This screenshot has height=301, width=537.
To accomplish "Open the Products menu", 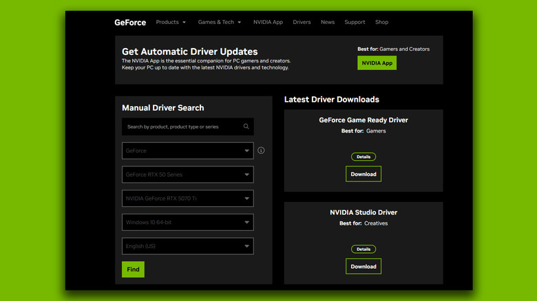I will (x=167, y=22).
